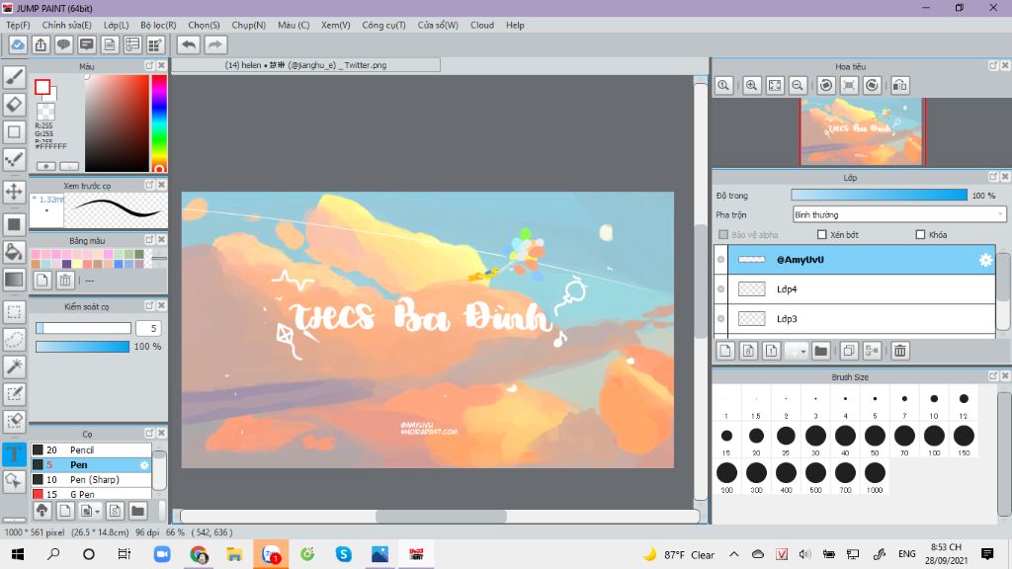Open the Windows Start menu
This screenshot has height=569, width=1012.
click(x=18, y=554)
